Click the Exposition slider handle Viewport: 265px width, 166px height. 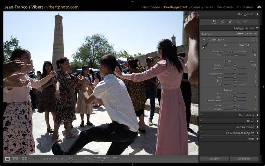tap(235, 65)
